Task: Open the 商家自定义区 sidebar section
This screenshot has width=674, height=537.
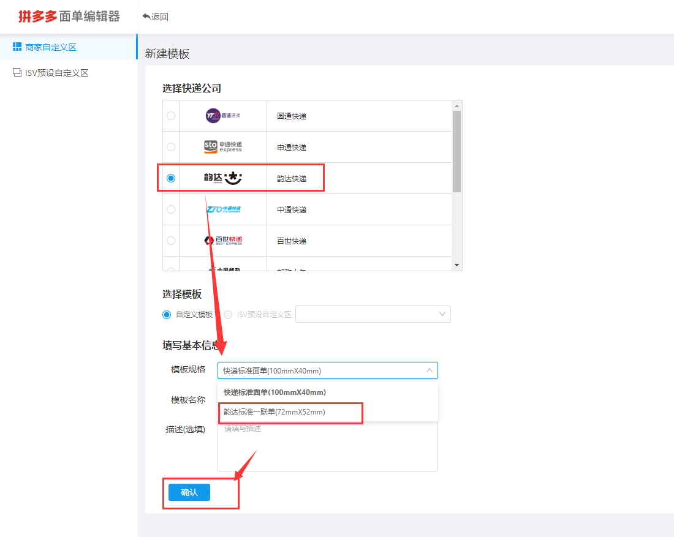Action: [x=69, y=47]
